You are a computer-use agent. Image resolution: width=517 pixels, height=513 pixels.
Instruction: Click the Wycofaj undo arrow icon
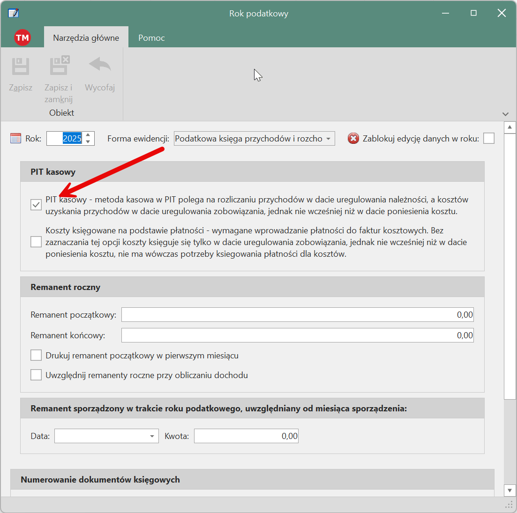(x=100, y=66)
